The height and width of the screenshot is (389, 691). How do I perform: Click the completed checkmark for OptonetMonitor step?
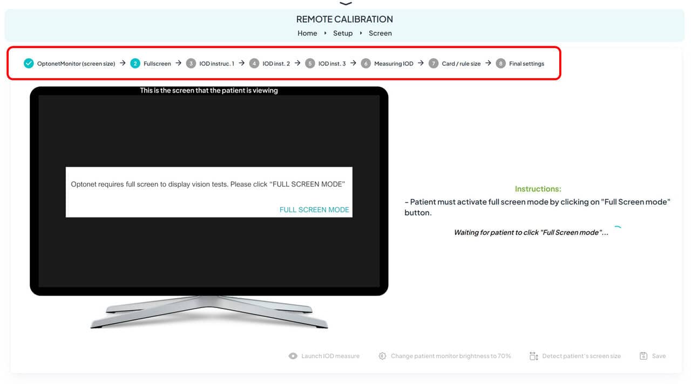coord(29,64)
